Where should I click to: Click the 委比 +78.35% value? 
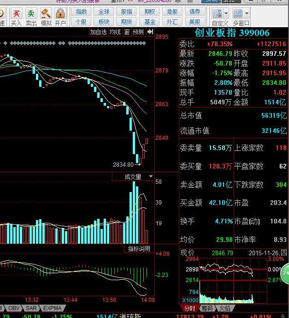[220, 44]
